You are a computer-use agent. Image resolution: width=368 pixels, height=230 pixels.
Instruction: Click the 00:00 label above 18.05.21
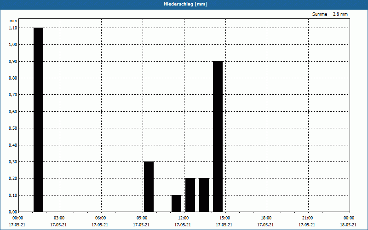click(x=349, y=218)
